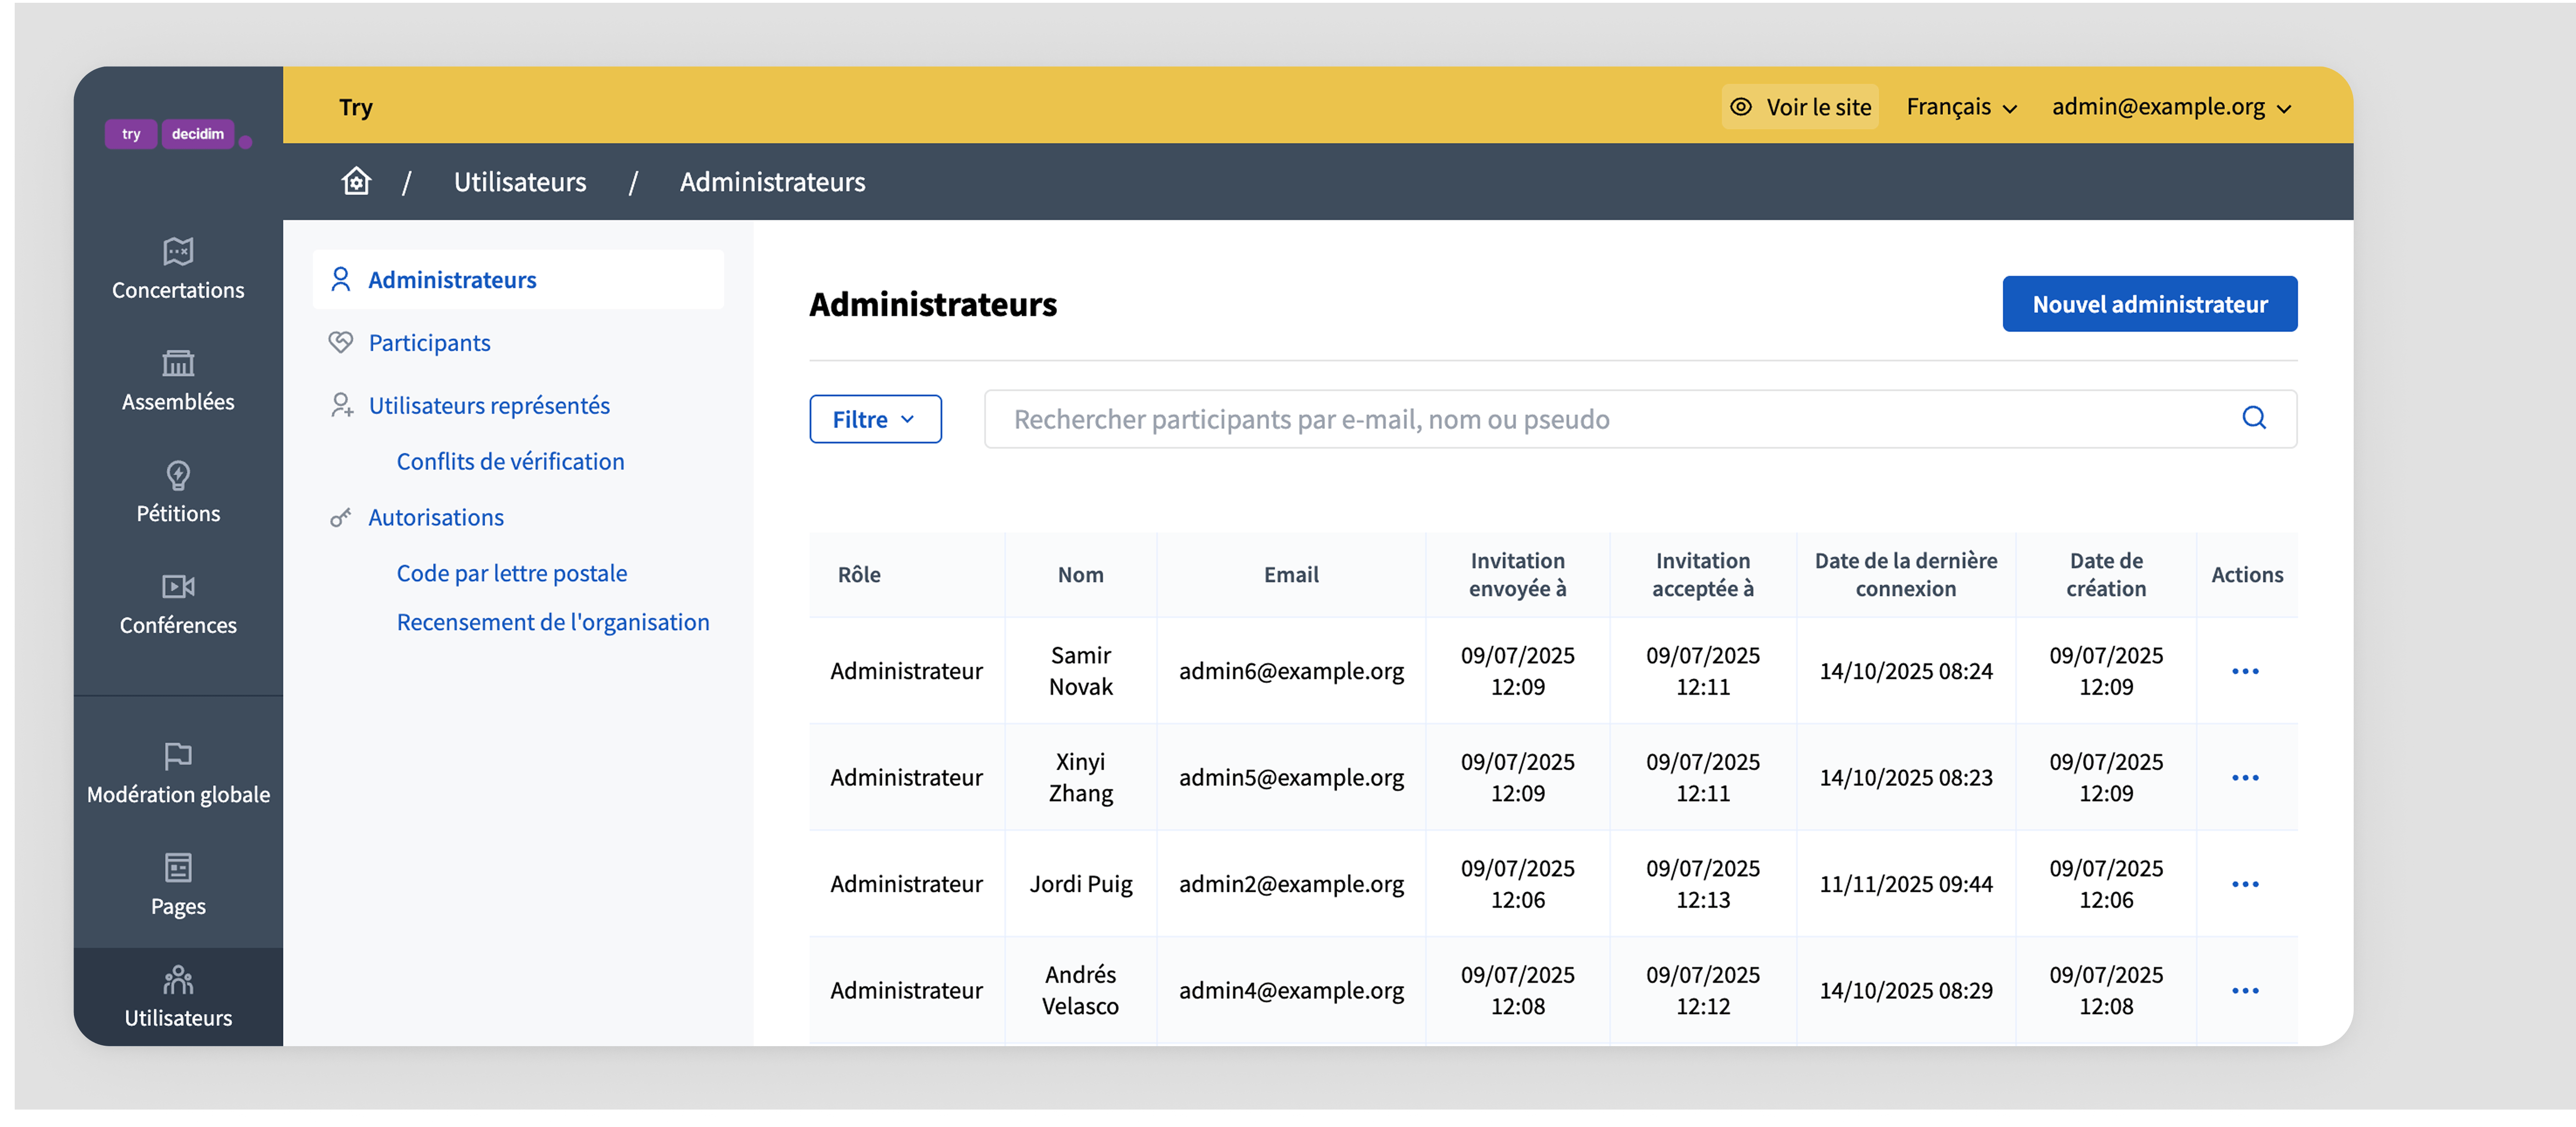Screen dimensions: 2576x1127
Task: Select Utilisateurs représentés menu item
Action: pos(489,405)
